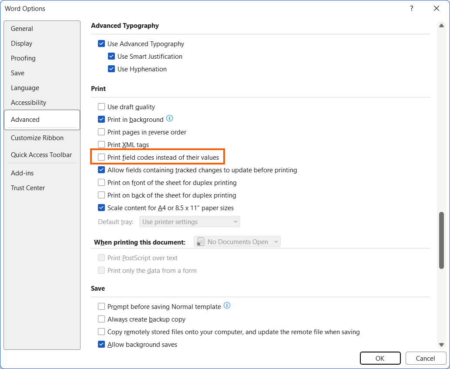
Task: Check Copy remotely stored files onto your computer
Action: pyautogui.click(x=101, y=332)
